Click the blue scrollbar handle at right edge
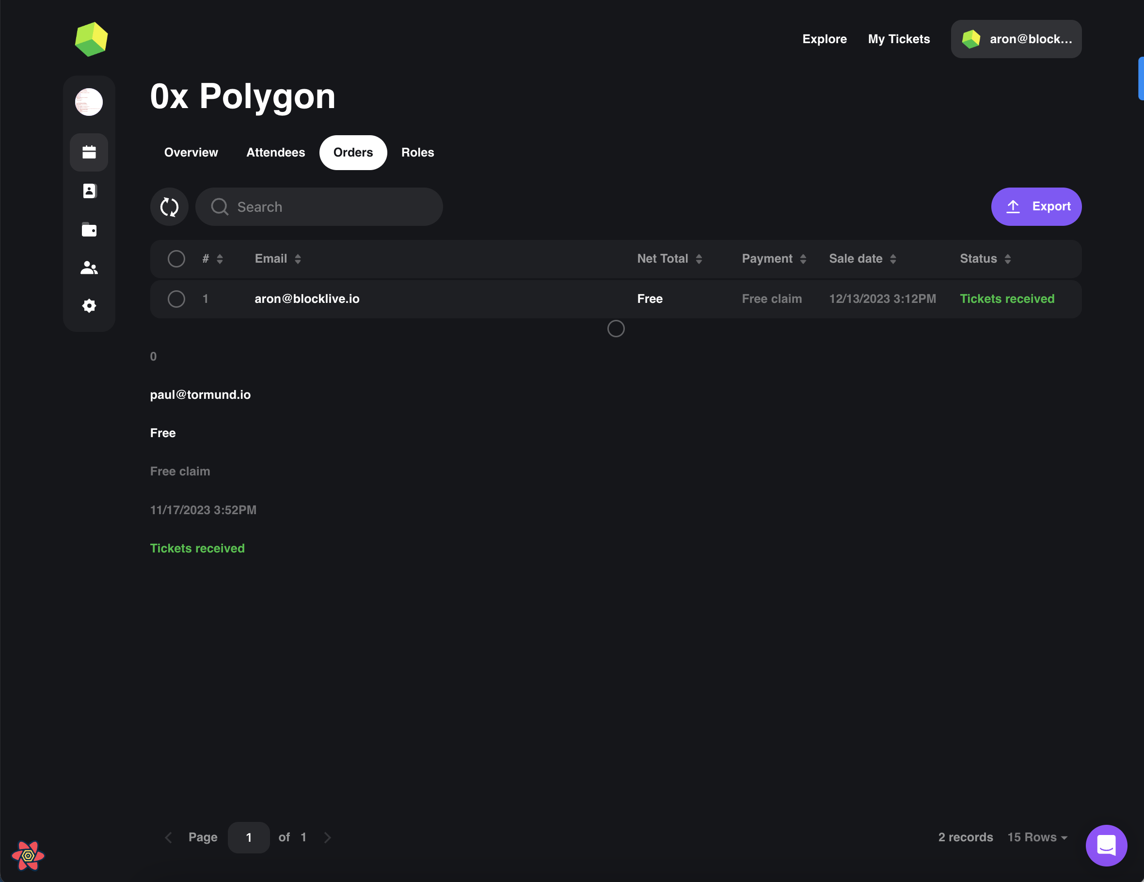Image resolution: width=1144 pixels, height=882 pixels. [x=1141, y=79]
